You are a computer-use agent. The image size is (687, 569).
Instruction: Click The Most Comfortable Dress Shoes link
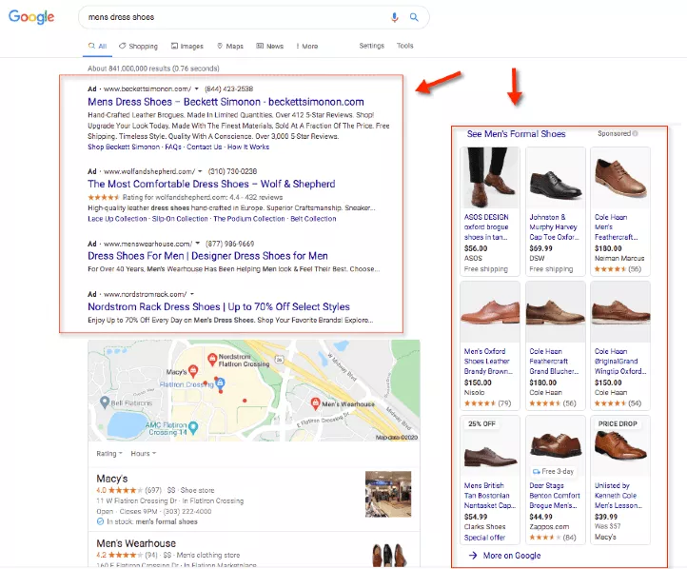pyautogui.click(x=210, y=184)
